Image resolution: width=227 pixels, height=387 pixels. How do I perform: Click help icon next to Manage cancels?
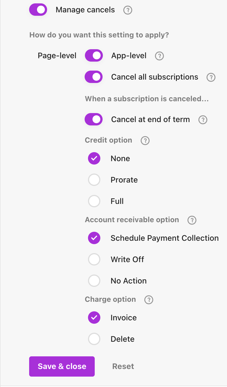(128, 10)
